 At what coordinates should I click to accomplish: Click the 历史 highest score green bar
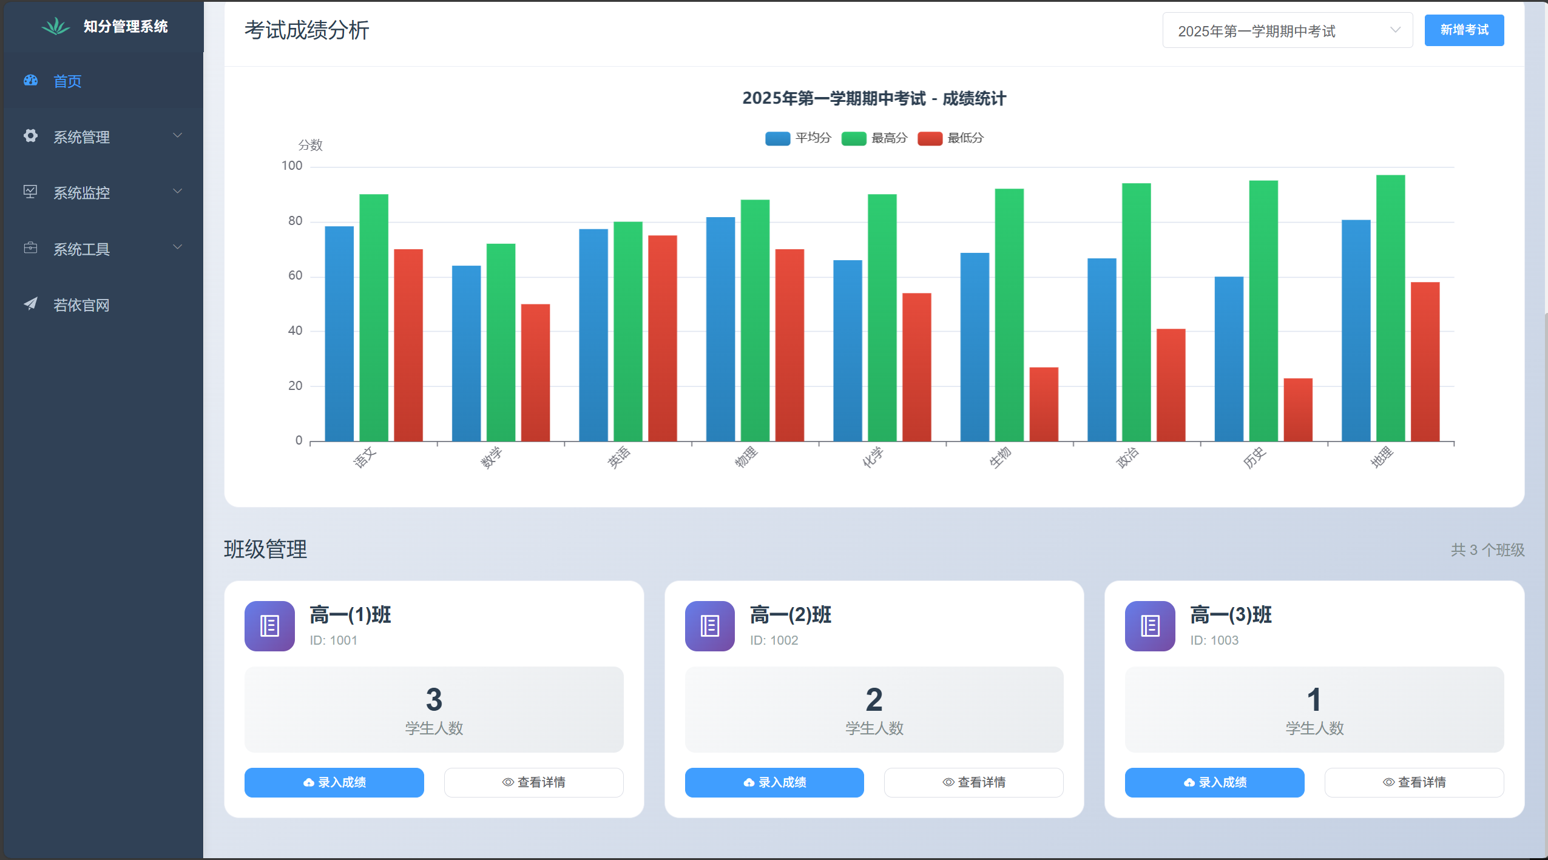click(1263, 311)
